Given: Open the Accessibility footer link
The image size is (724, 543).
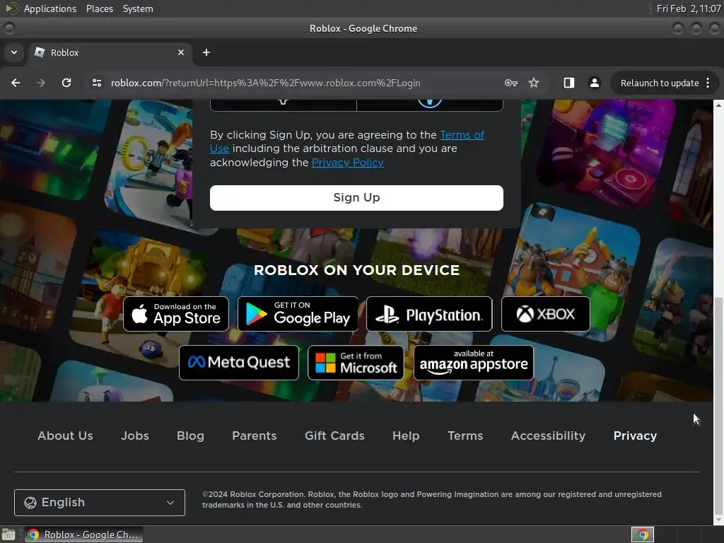Looking at the screenshot, I should pyautogui.click(x=548, y=436).
